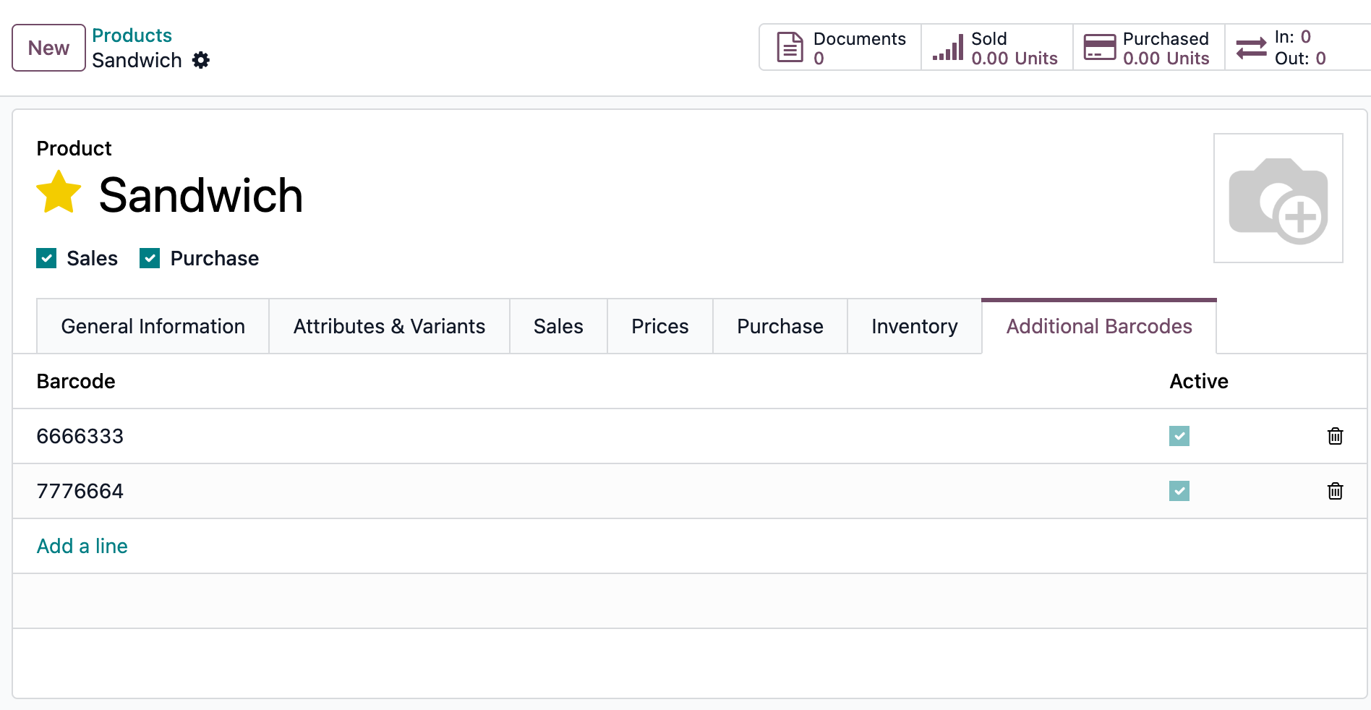Image resolution: width=1371 pixels, height=710 pixels.
Task: Toggle the favorite star on Sandwich
Action: pos(58,192)
